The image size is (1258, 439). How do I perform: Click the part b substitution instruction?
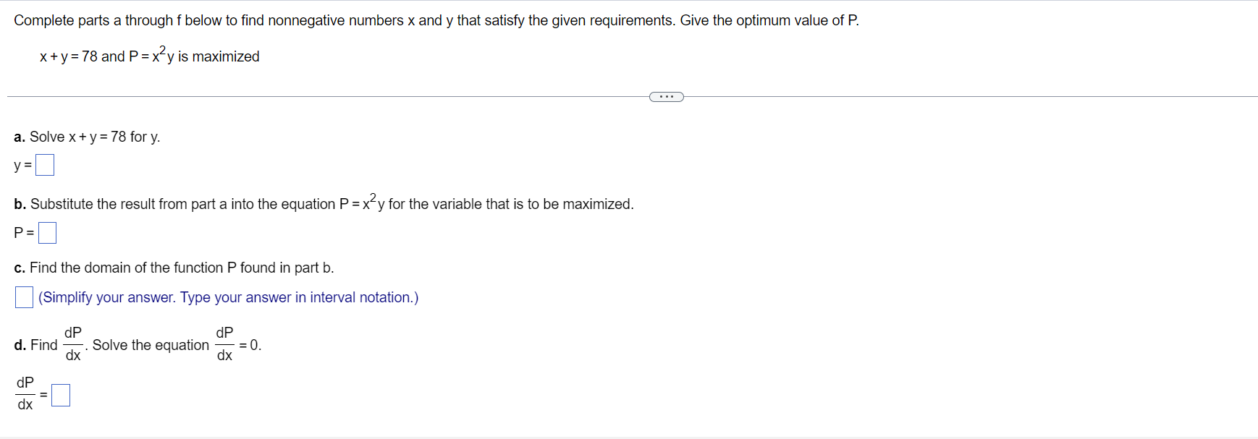324,203
